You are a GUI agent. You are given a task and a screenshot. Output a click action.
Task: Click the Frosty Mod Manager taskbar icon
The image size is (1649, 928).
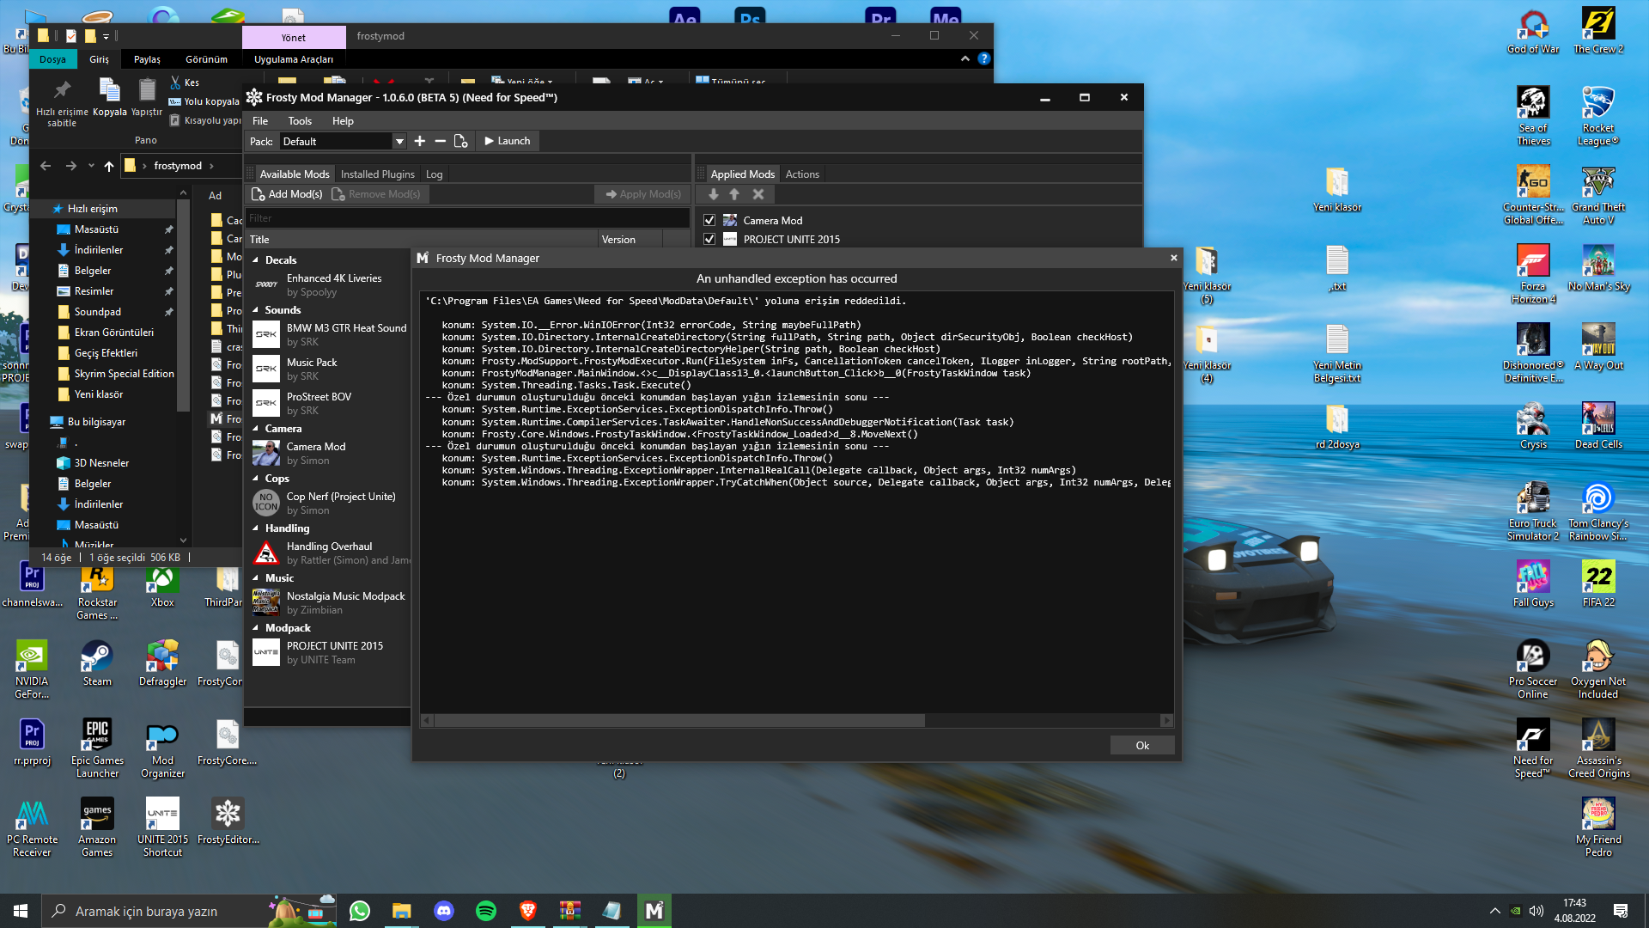point(654,911)
